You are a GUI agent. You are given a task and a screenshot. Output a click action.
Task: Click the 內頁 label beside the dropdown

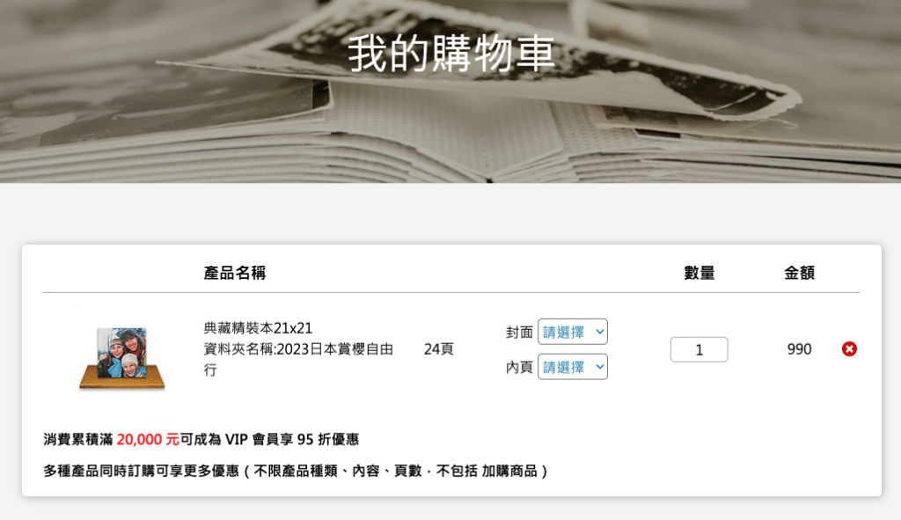coord(519,367)
